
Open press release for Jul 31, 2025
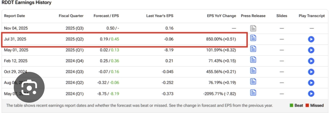253,38
